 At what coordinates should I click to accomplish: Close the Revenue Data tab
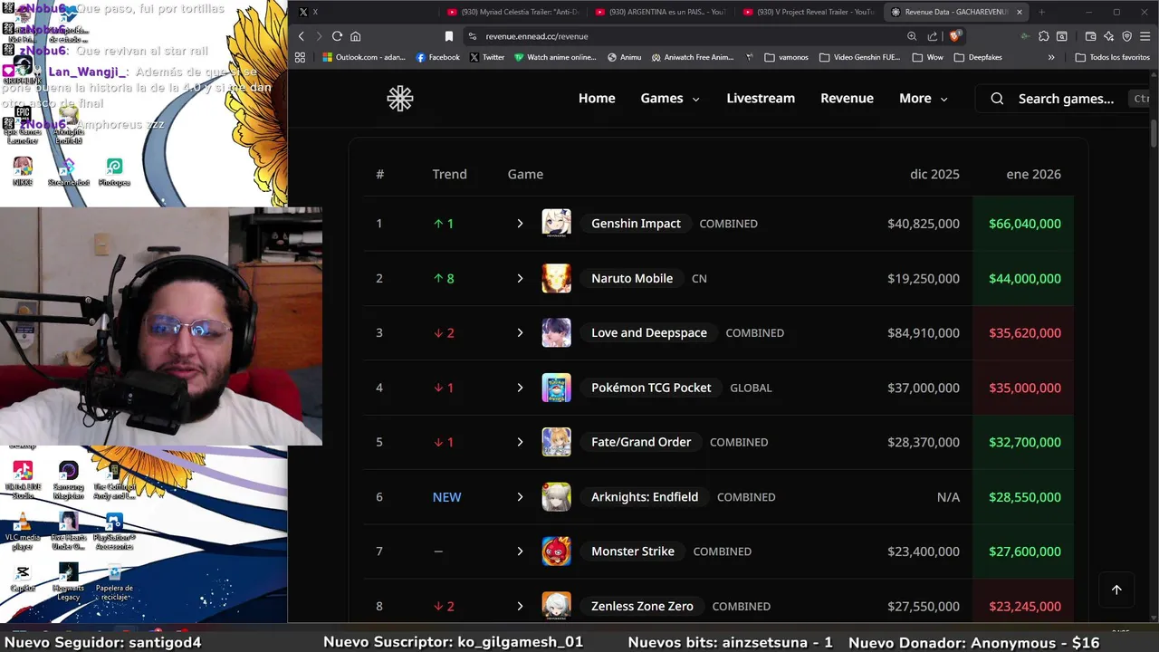(x=1020, y=12)
